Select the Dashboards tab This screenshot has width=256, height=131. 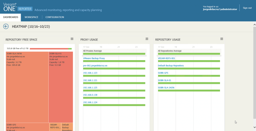pyautogui.click(x=11, y=17)
